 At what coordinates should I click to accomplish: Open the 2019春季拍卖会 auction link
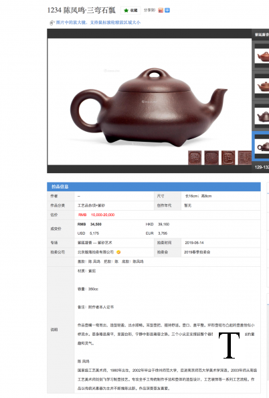pos(197,252)
